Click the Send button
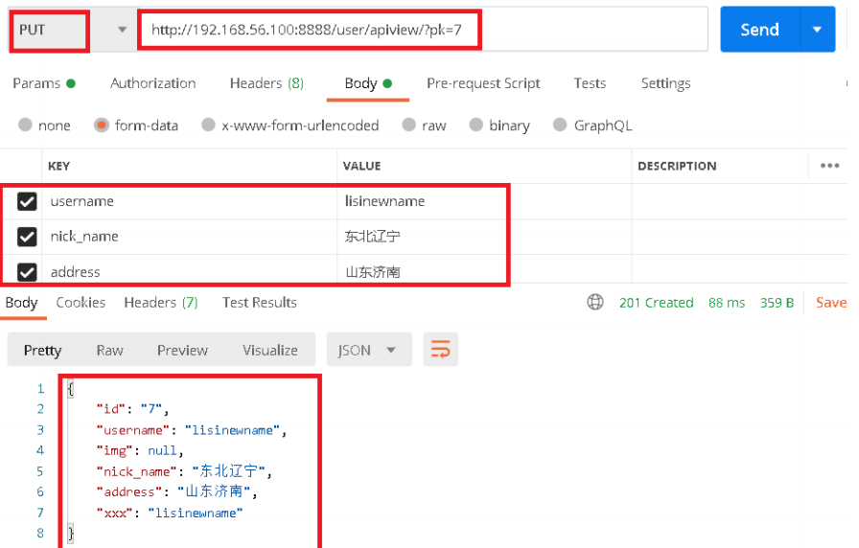This screenshot has width=859, height=548. click(760, 30)
